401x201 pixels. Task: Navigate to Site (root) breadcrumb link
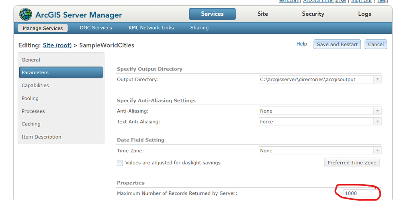[x=57, y=45]
